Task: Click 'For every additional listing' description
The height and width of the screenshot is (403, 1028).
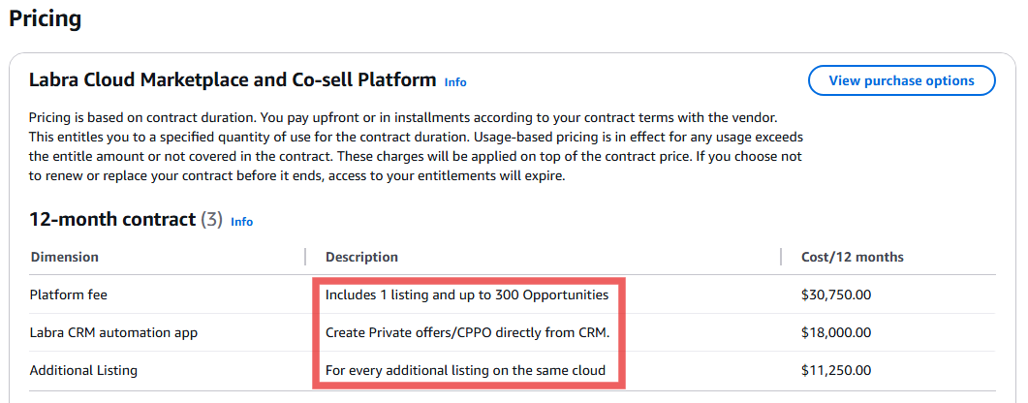Action: tap(465, 370)
